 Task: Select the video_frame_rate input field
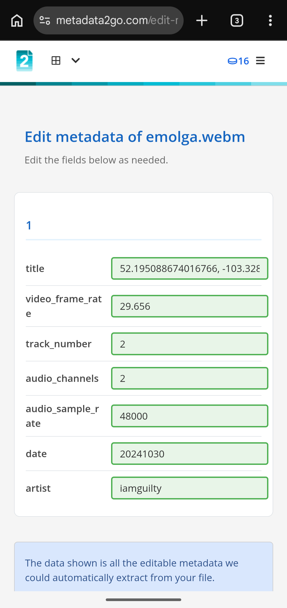[x=189, y=306]
